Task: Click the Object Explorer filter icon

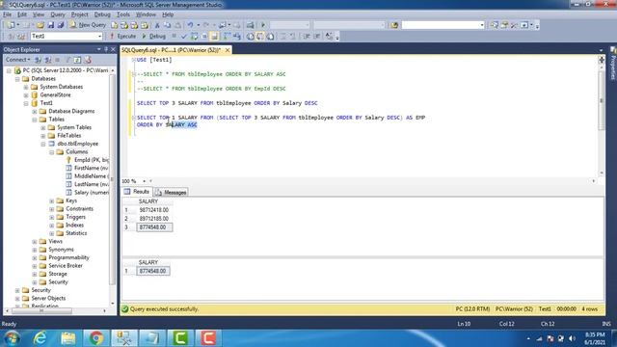Action: point(67,60)
